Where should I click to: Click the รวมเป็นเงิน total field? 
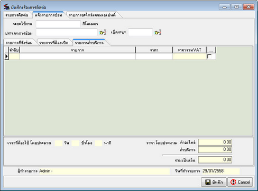point(215,160)
